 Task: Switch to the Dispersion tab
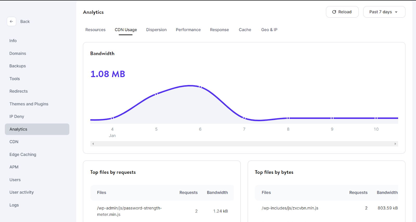tap(156, 30)
